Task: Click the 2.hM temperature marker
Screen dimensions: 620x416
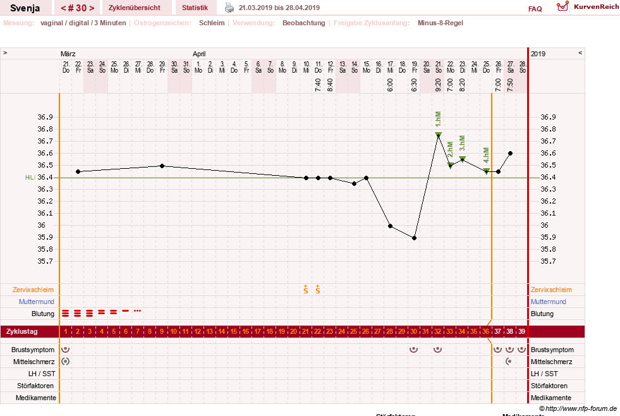Action: pyautogui.click(x=451, y=165)
